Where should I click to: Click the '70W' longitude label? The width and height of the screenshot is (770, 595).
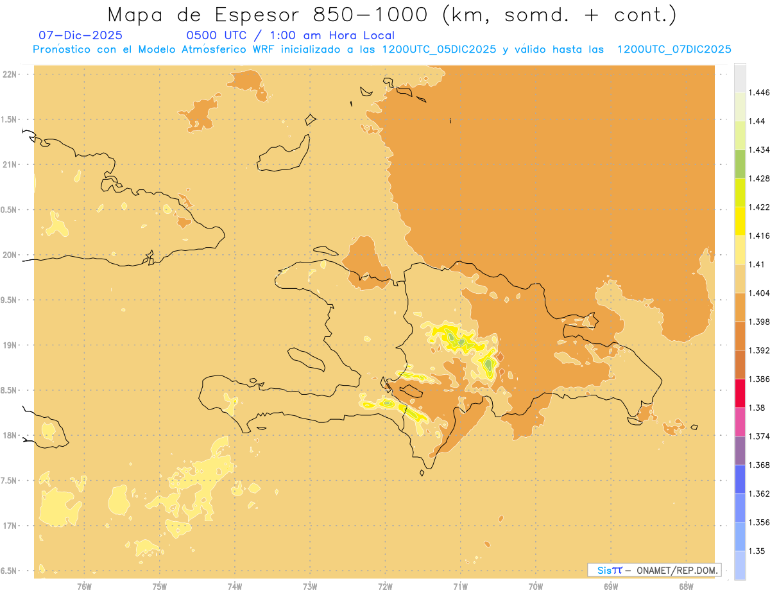pos(536,586)
